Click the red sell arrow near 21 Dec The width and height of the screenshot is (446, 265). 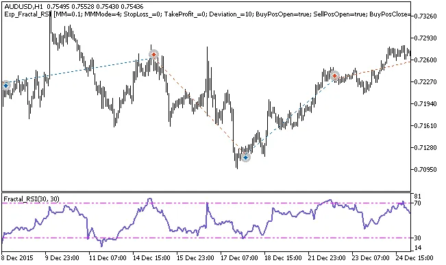coord(335,75)
